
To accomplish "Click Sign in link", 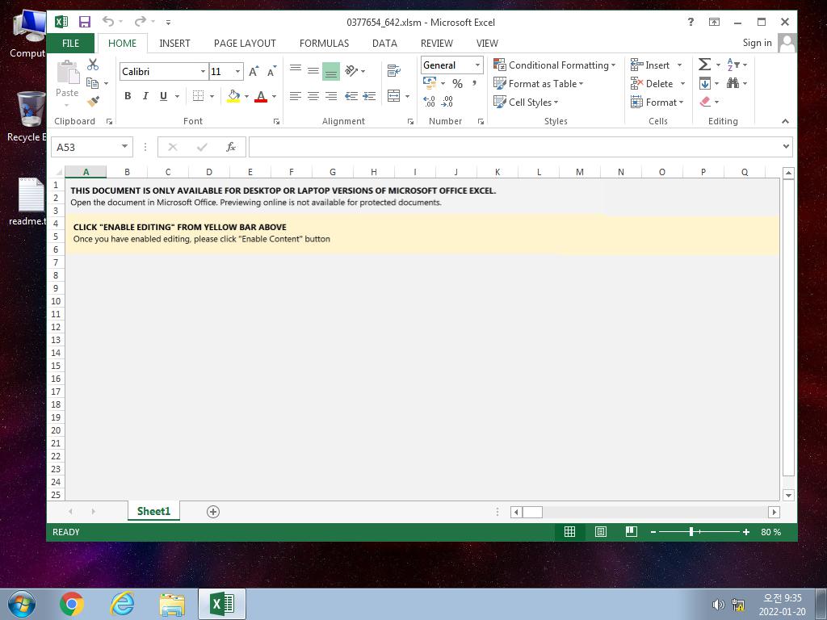I will point(757,43).
